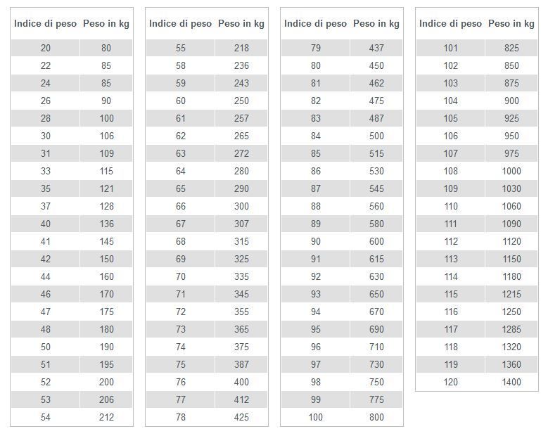Select the load index 79 cell

tap(316, 48)
